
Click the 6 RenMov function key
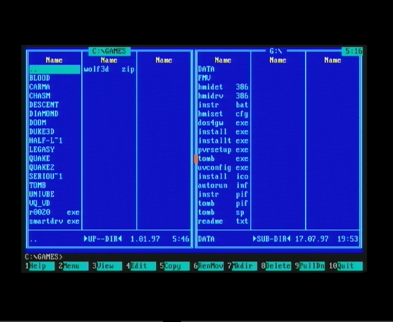[209, 266]
